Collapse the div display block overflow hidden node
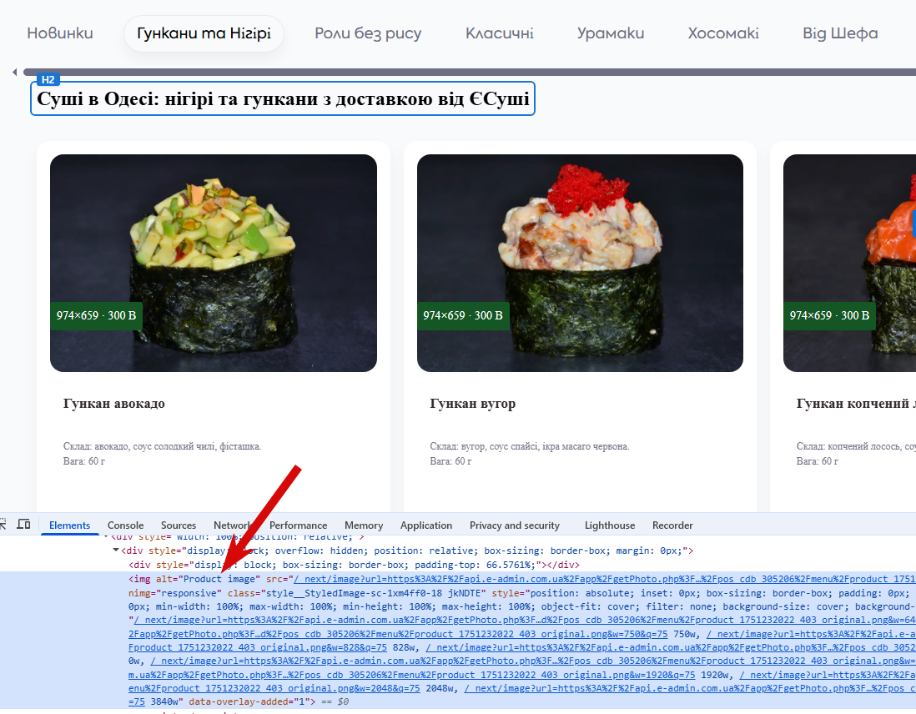The height and width of the screenshot is (714, 916). 116,551
